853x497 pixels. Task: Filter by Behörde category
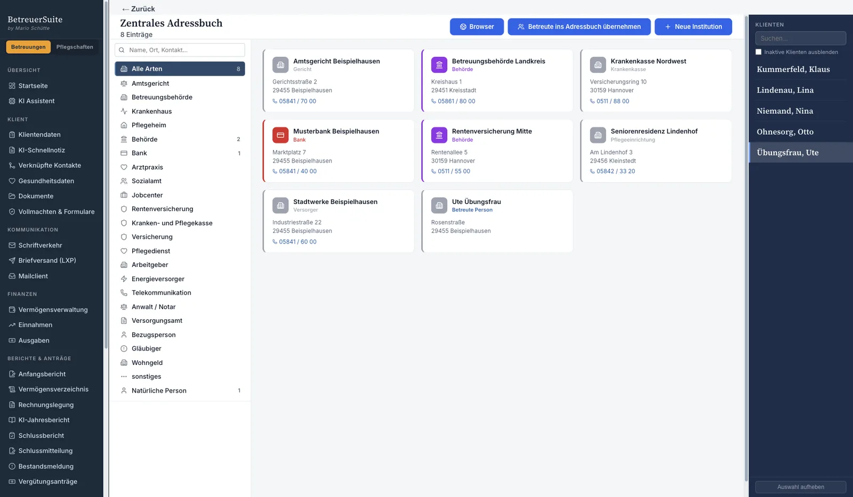tap(180, 140)
